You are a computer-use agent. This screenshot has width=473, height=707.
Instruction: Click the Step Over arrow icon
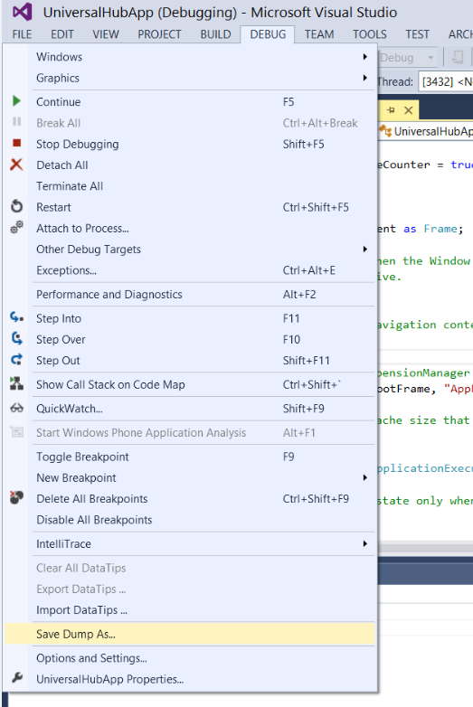[x=16, y=339]
